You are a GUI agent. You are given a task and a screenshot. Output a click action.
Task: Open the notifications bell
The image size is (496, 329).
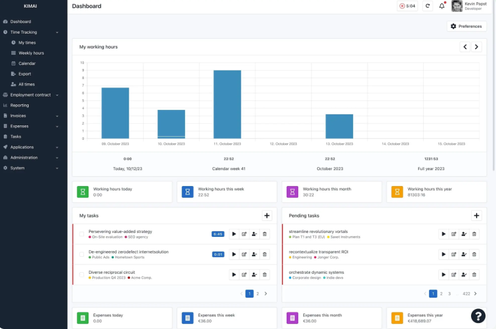(442, 6)
